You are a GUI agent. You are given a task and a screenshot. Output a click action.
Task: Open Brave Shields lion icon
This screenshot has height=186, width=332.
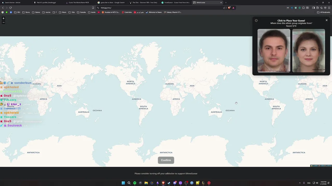coord(229,8)
